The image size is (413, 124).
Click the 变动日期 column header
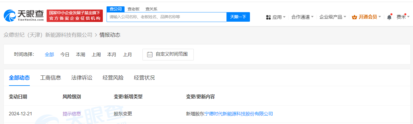point(18,97)
